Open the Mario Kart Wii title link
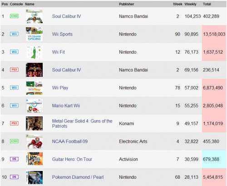The image size is (227, 186). tap(66, 106)
